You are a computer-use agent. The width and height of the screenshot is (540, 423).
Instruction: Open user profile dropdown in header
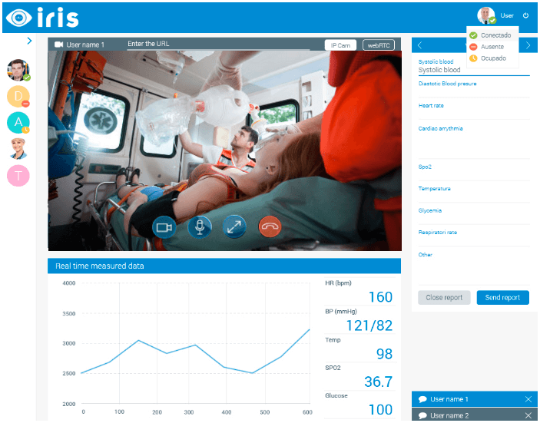pos(495,15)
